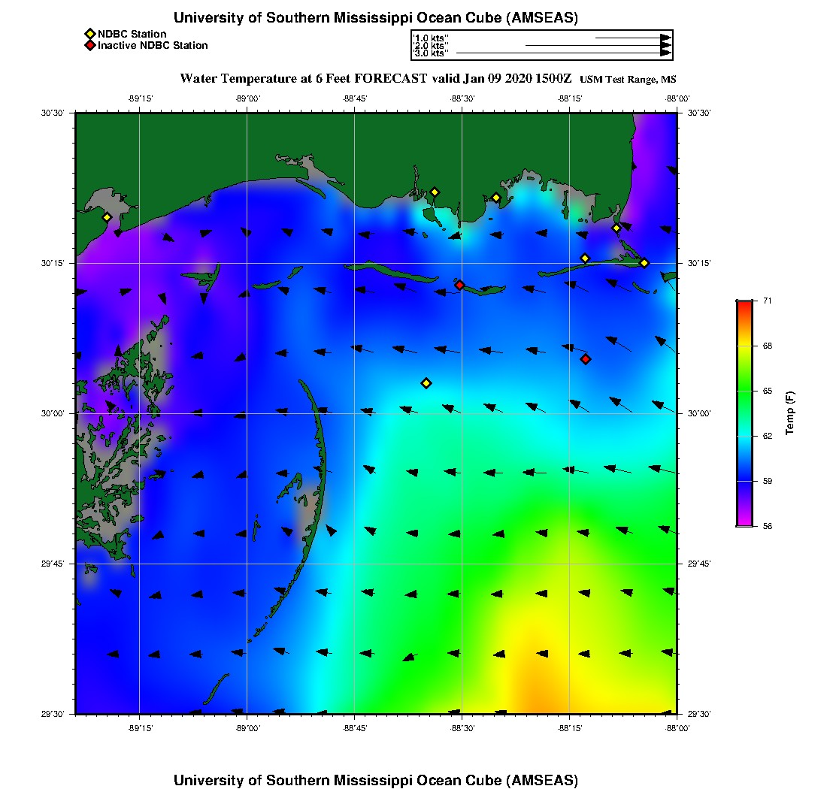Click the 3.0 kts arrow in speed legend
The width and height of the screenshot is (827, 789).
click(x=563, y=53)
